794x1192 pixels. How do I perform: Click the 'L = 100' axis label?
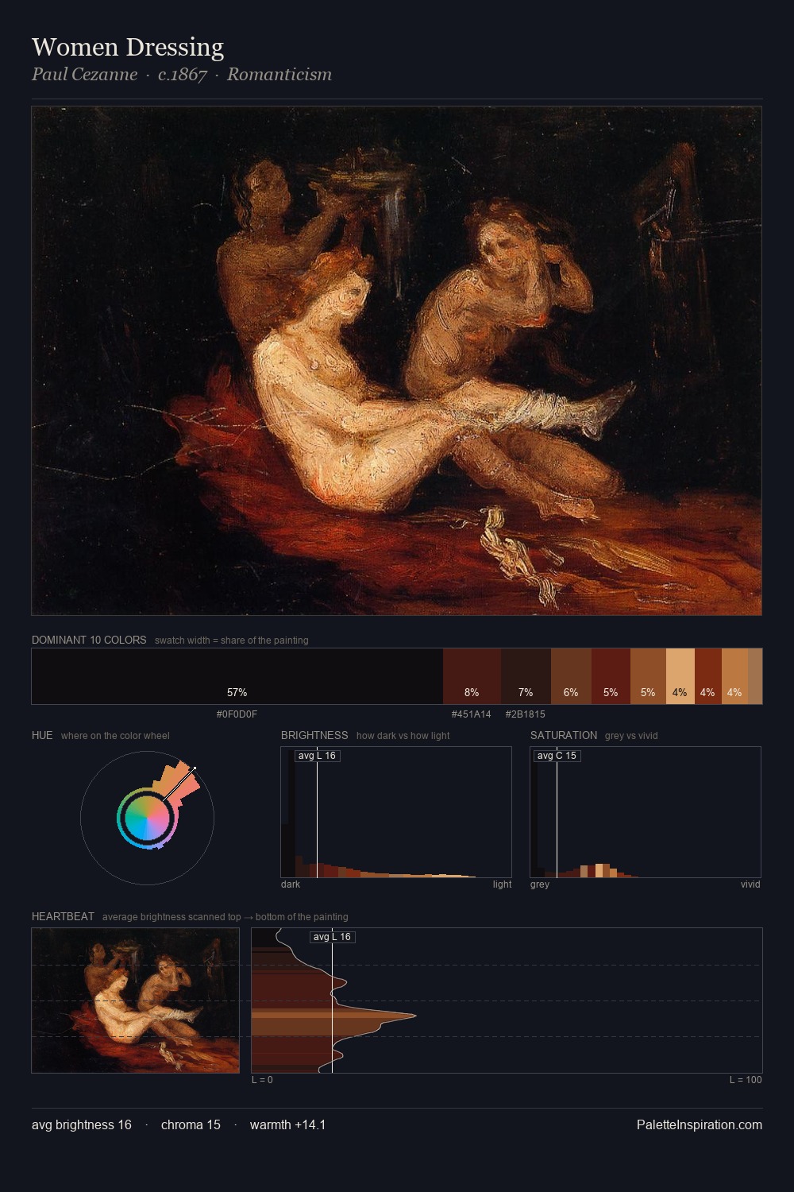click(746, 1080)
